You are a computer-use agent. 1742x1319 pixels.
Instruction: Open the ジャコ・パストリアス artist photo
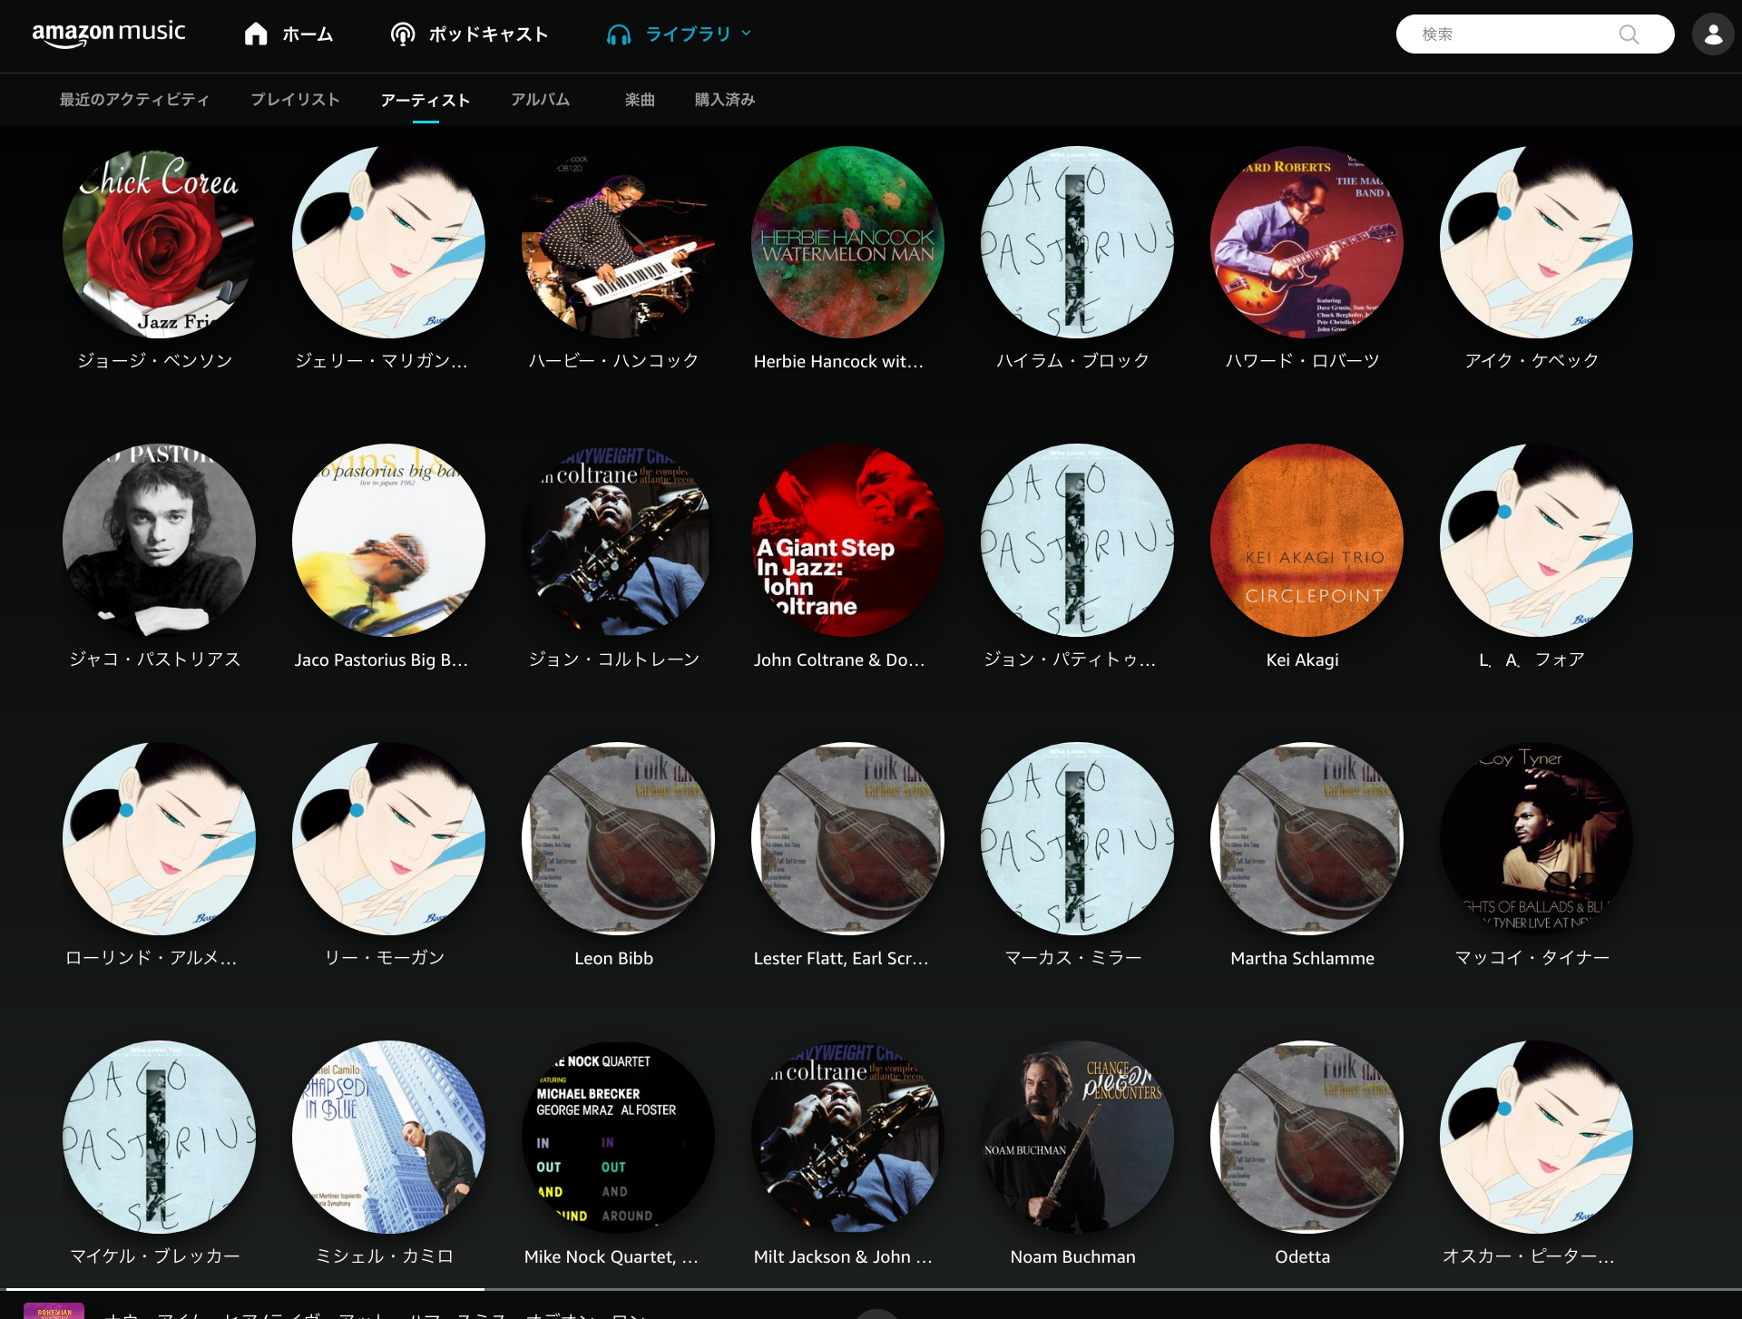(159, 541)
